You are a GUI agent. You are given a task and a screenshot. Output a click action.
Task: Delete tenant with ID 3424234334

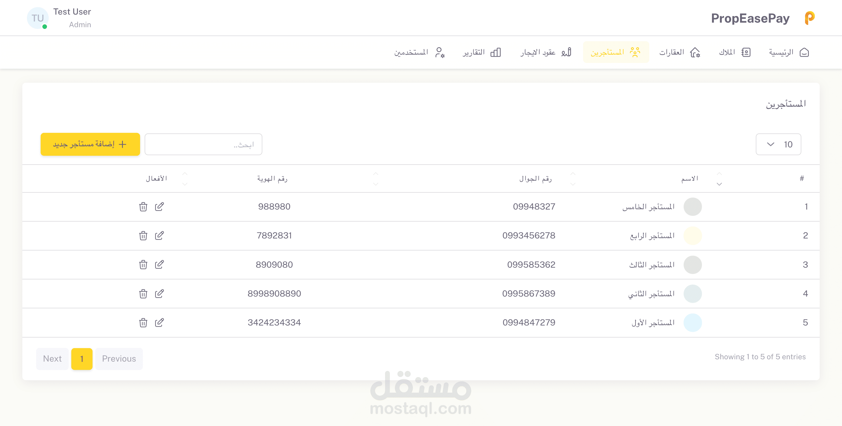click(x=143, y=322)
